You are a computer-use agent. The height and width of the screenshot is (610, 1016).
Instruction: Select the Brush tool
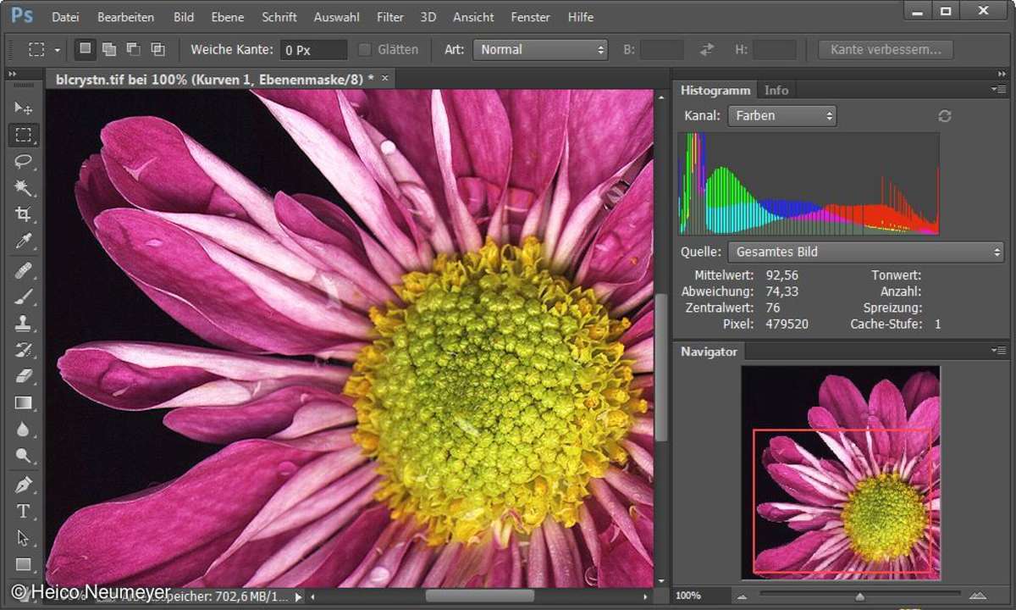click(24, 297)
